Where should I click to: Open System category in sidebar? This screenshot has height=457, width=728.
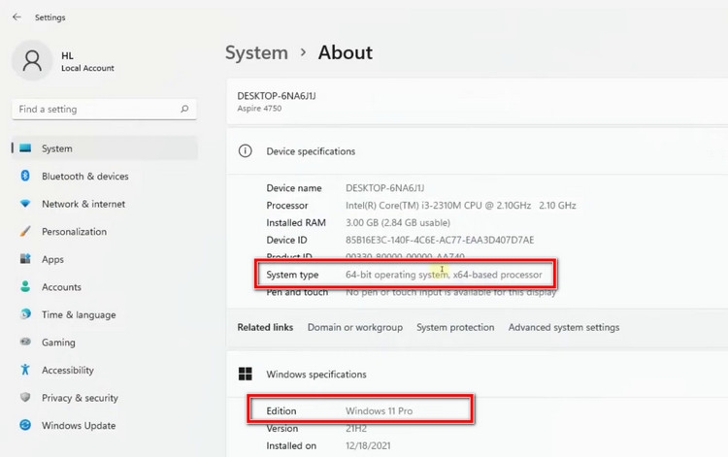[x=105, y=148]
